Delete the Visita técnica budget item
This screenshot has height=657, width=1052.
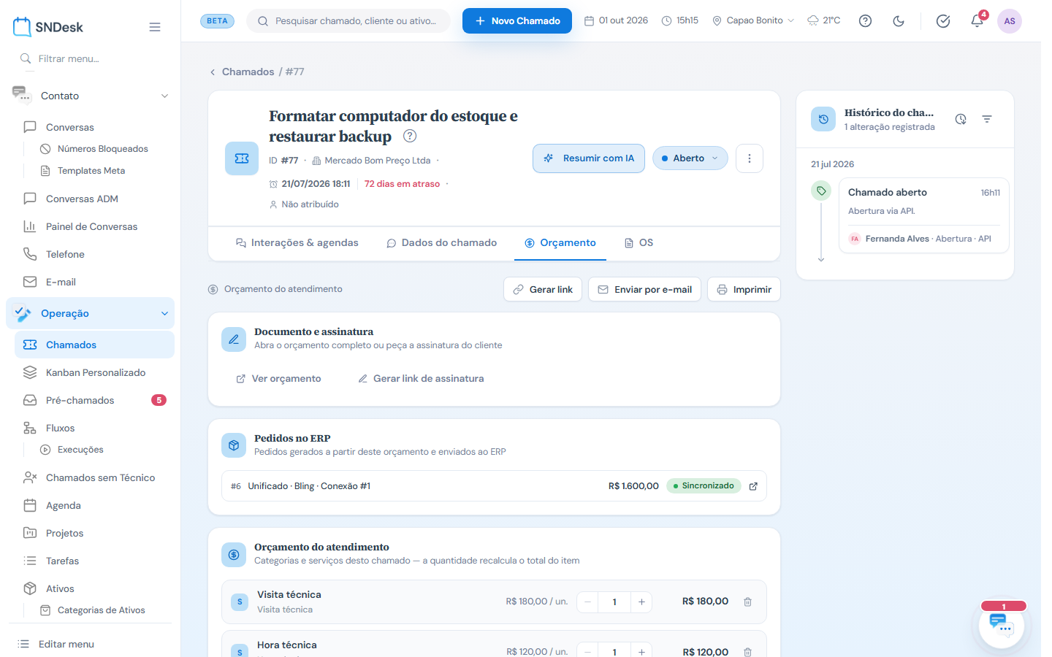[747, 602]
